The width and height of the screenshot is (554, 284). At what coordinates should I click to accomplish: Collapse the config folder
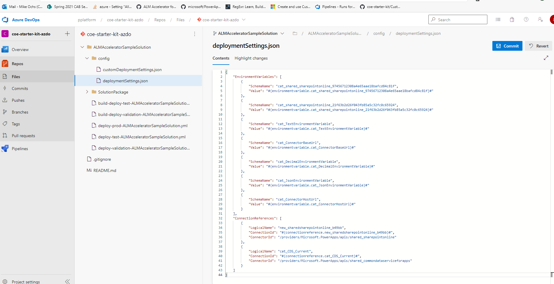pyautogui.click(x=87, y=58)
